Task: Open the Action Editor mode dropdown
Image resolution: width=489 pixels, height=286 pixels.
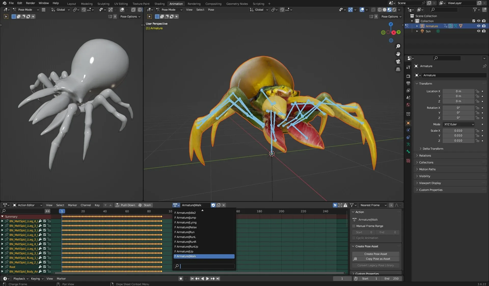Action: point(28,205)
